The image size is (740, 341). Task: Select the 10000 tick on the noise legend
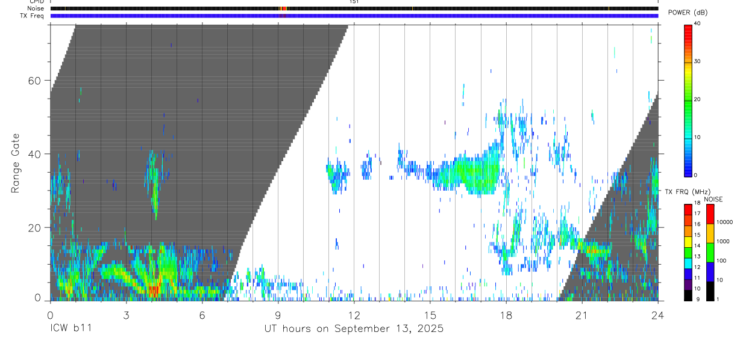(x=726, y=223)
